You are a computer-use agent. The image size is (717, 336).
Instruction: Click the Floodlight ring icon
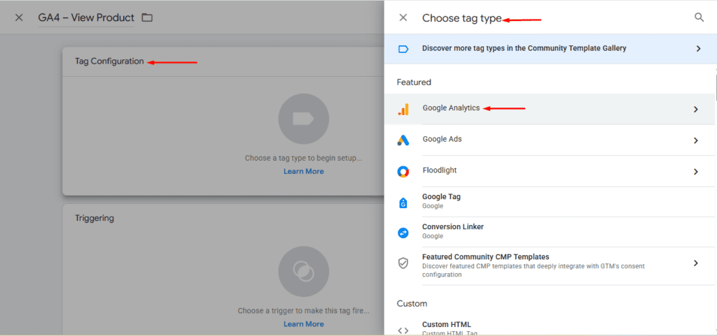[x=403, y=171]
